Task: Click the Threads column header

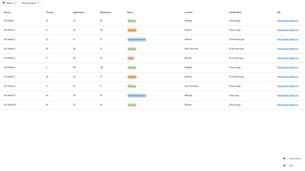Action: [50, 13]
